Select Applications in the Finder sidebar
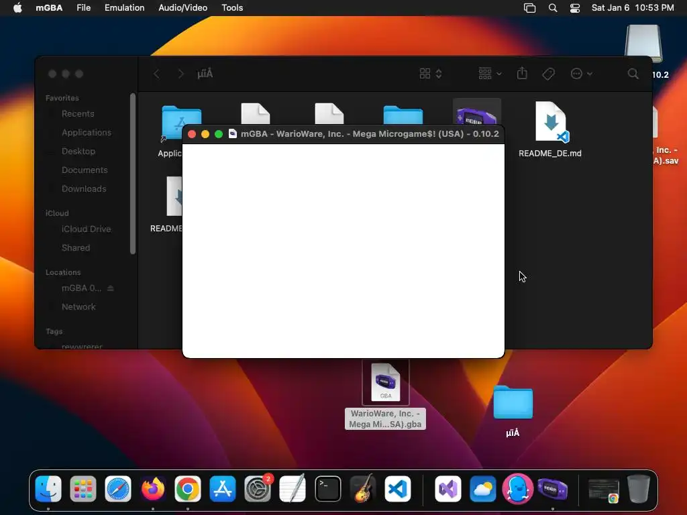The height and width of the screenshot is (515, 687). tap(87, 133)
